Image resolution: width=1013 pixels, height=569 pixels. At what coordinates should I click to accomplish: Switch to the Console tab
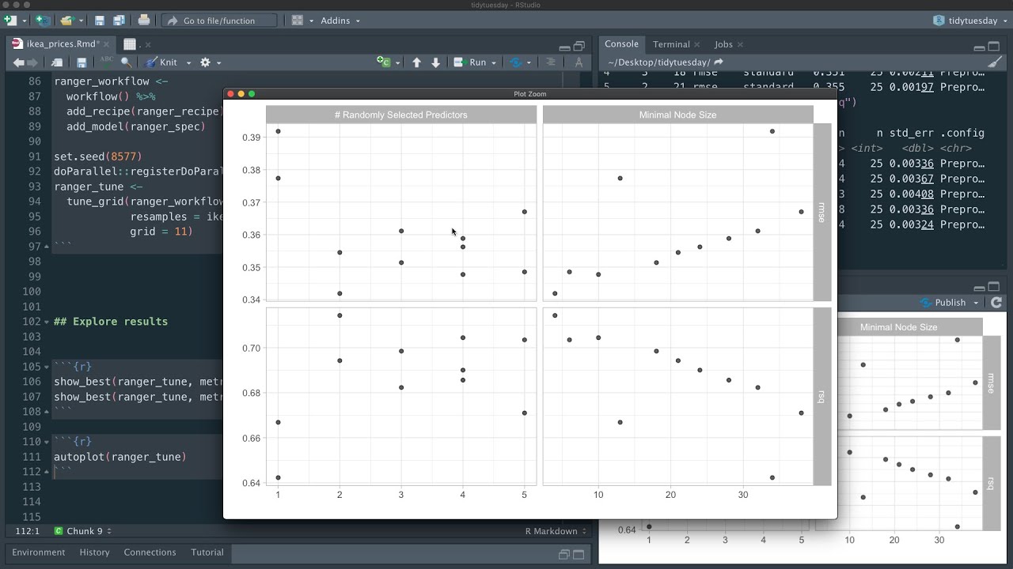pyautogui.click(x=621, y=44)
